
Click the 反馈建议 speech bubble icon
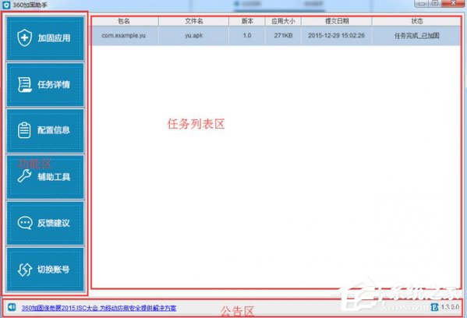coord(25,223)
